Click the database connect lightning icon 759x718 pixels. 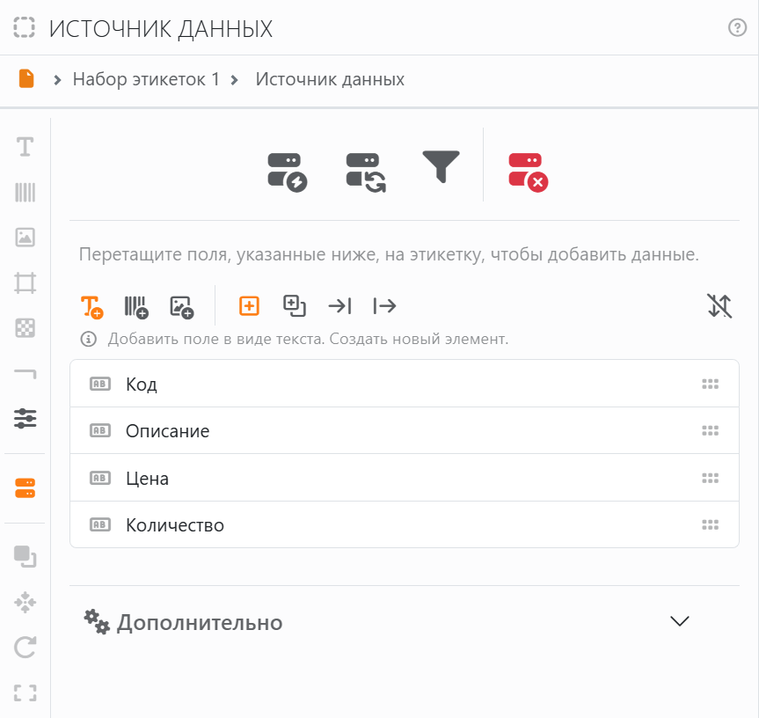(287, 172)
